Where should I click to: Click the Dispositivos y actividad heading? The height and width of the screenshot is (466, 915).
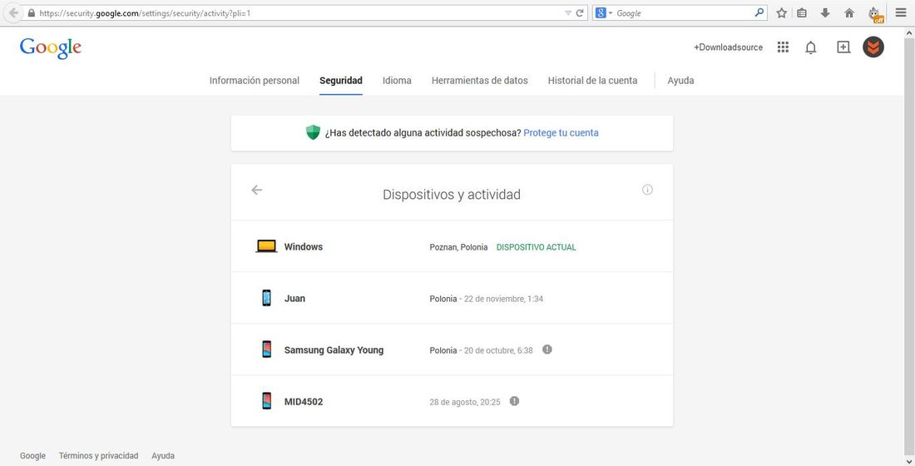coord(452,195)
